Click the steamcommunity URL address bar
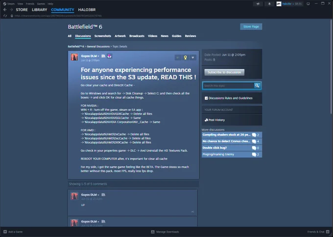This screenshot has height=237, width=333. pos(58,16)
